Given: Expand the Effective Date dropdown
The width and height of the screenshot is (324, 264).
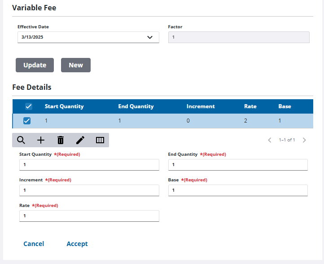Looking at the screenshot, I should click(x=150, y=37).
